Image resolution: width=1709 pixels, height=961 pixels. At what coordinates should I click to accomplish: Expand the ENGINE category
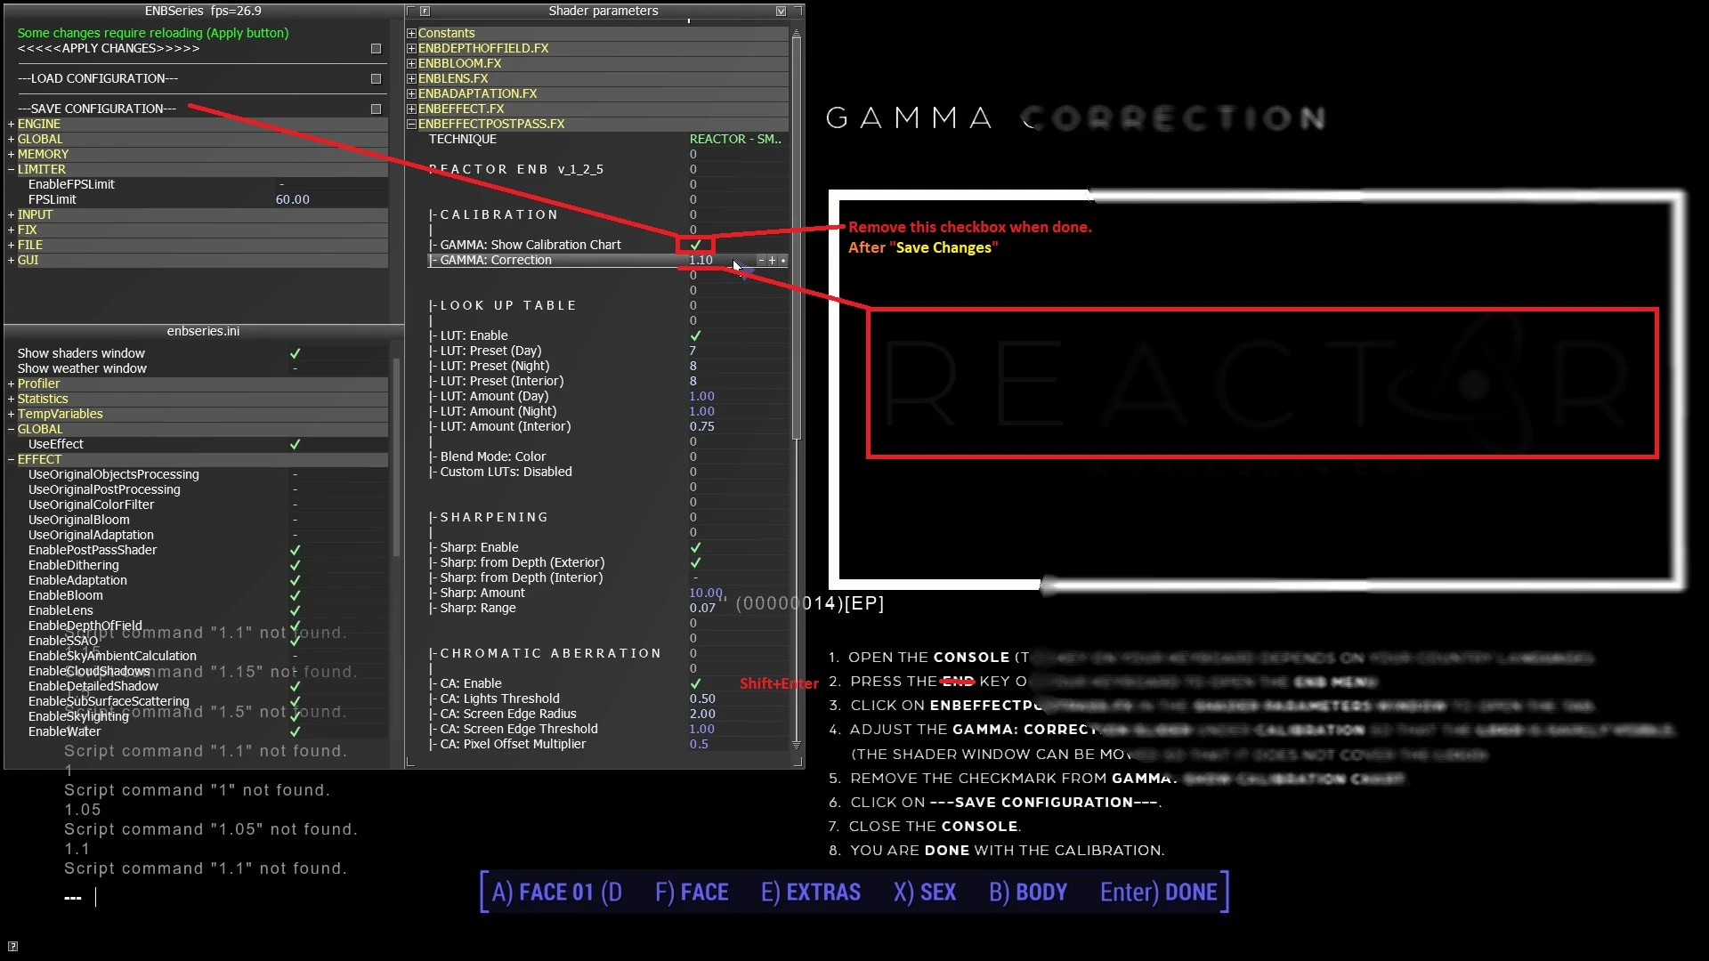(12, 125)
